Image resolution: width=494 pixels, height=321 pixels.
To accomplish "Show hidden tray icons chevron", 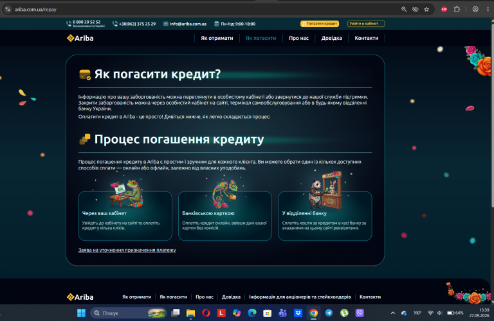I will click(393, 313).
